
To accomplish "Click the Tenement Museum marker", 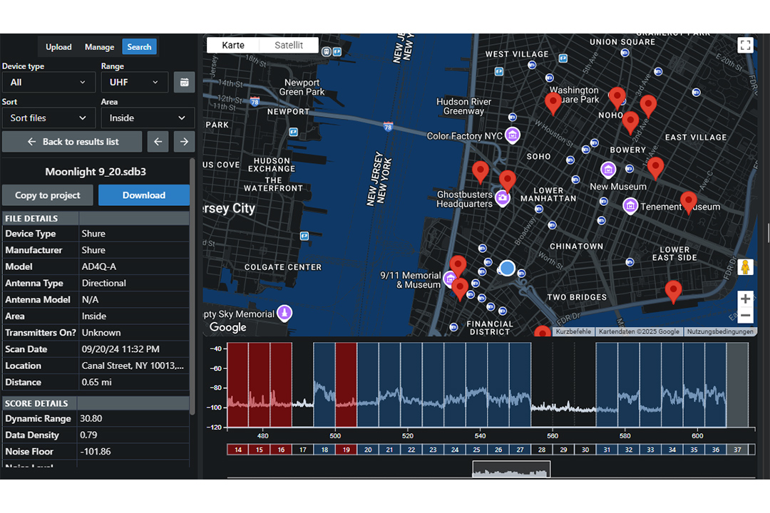I will [630, 206].
